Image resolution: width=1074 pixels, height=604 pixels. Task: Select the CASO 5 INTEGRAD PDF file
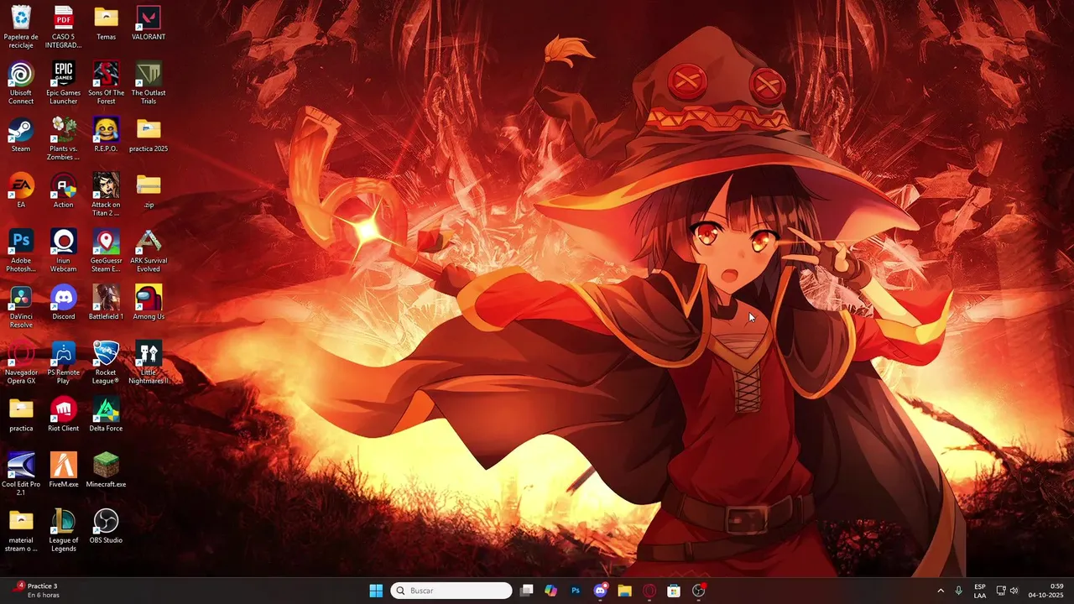click(64, 26)
